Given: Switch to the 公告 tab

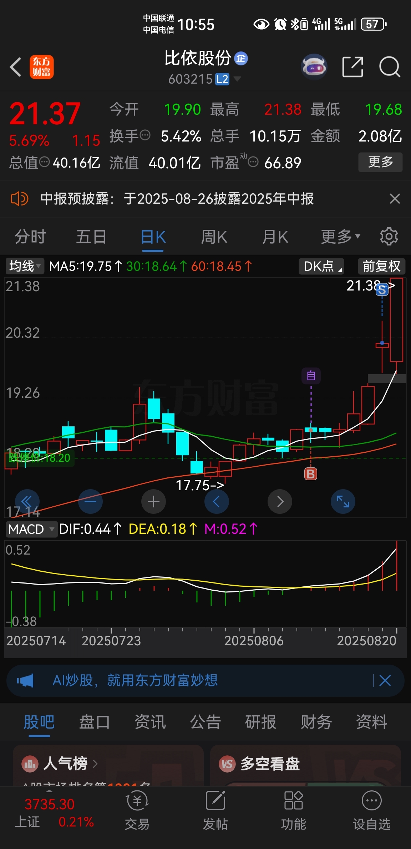Looking at the screenshot, I should 205,722.
